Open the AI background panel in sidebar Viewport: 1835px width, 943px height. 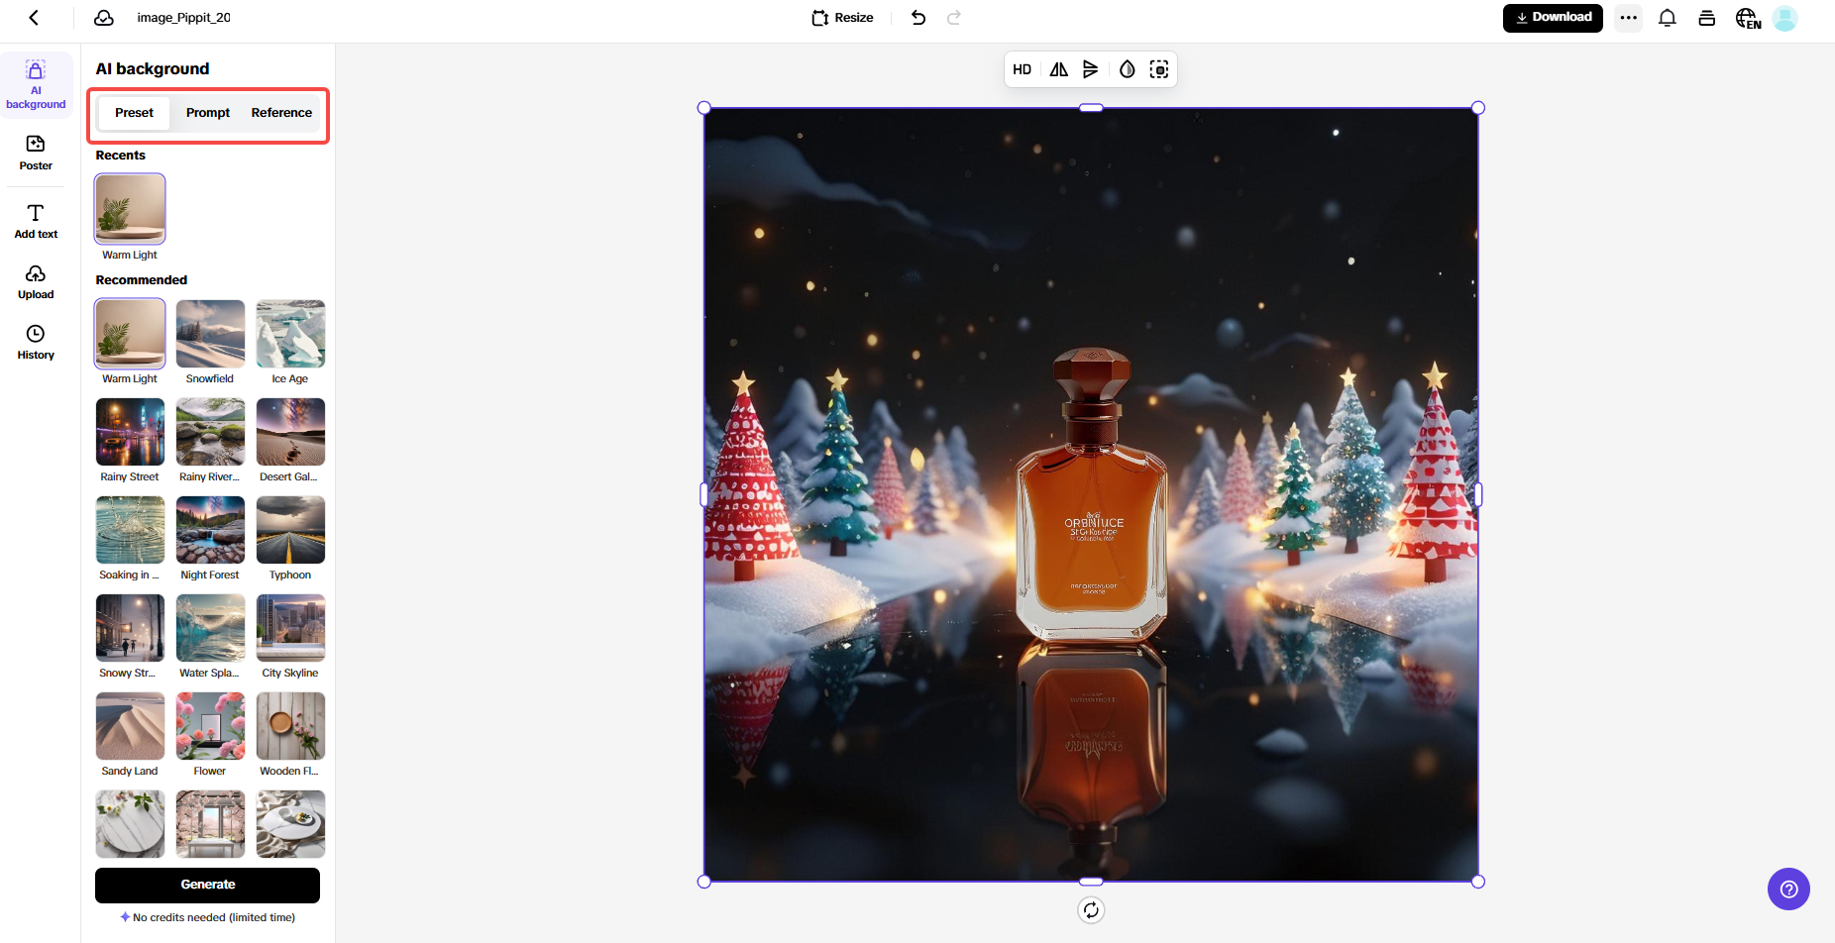(x=36, y=84)
